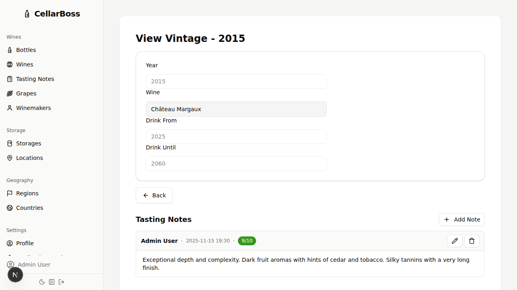Click the green 9/10 score badge
Viewport: 517px width, 290px height.
pyautogui.click(x=247, y=241)
